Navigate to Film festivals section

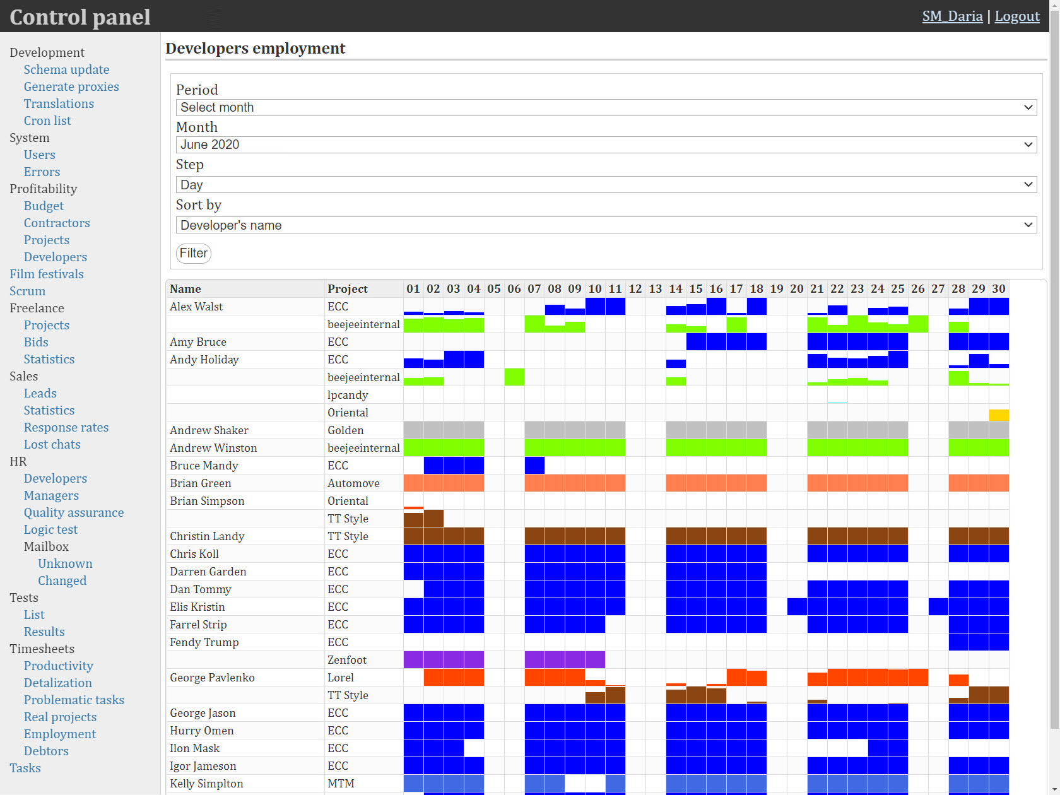pos(47,274)
